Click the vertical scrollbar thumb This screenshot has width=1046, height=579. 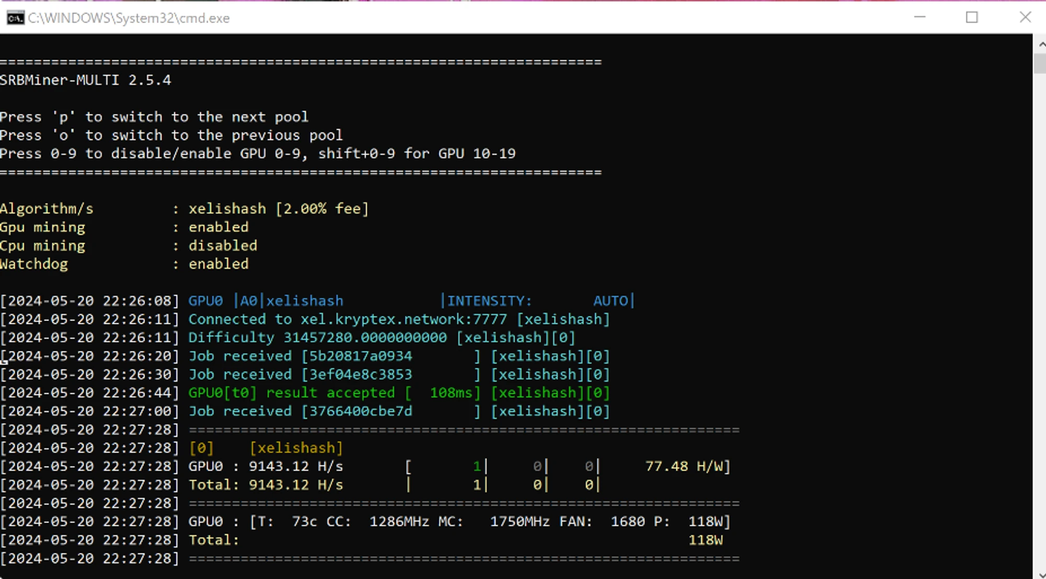[x=1040, y=64]
